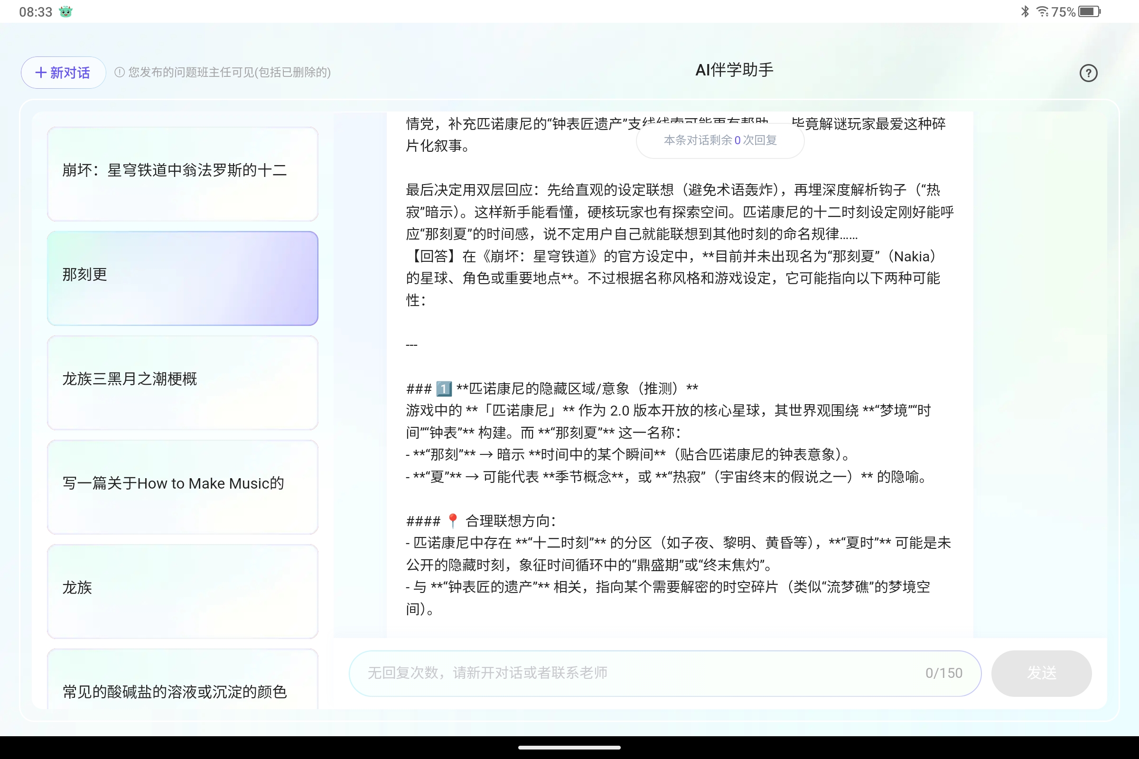This screenshot has width=1139, height=759.
Task: Open conversation 龙族三黑月之潮梗概
Action: (x=183, y=383)
